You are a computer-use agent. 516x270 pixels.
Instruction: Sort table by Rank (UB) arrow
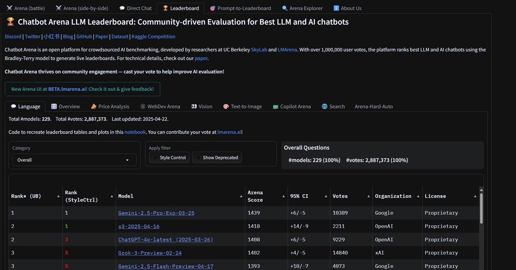click(58, 196)
